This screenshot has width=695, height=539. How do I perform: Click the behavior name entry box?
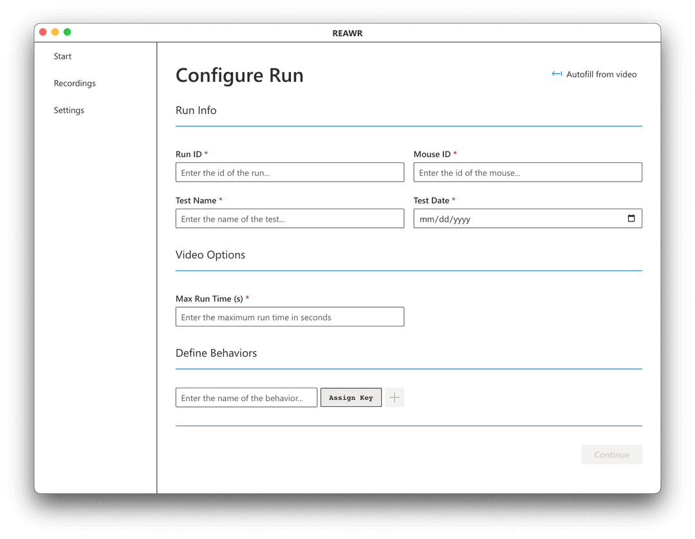pyautogui.click(x=246, y=397)
